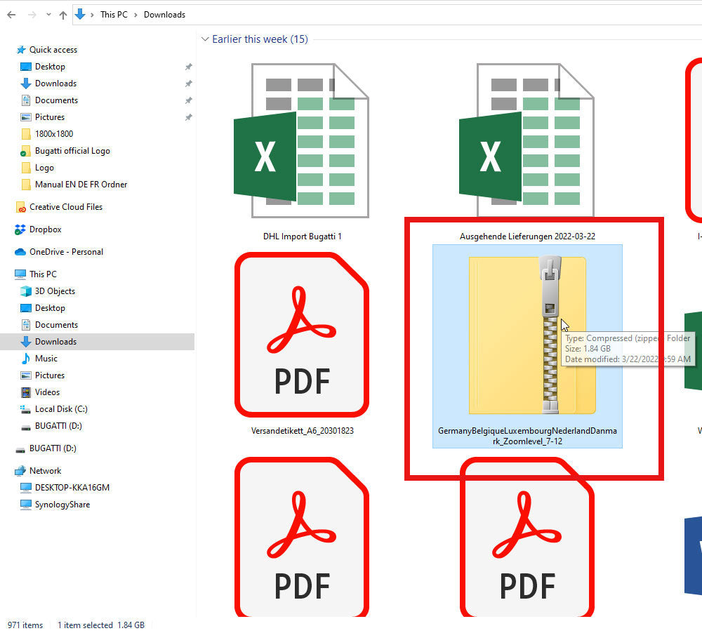Open the Bugatti official Logo folder
Screen dimensions: 702x633
(x=72, y=151)
